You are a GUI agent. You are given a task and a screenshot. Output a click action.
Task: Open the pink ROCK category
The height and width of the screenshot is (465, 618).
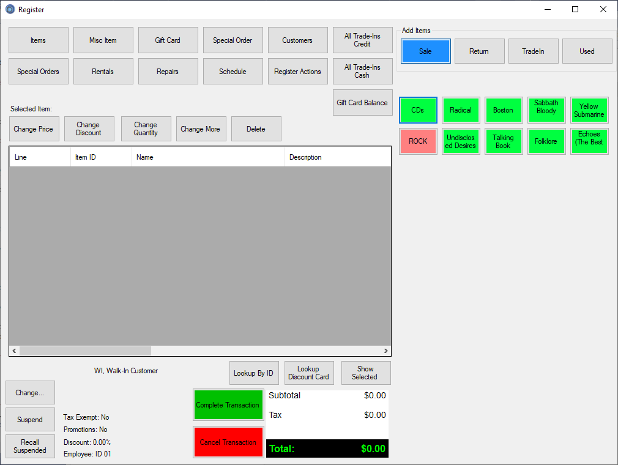click(418, 141)
